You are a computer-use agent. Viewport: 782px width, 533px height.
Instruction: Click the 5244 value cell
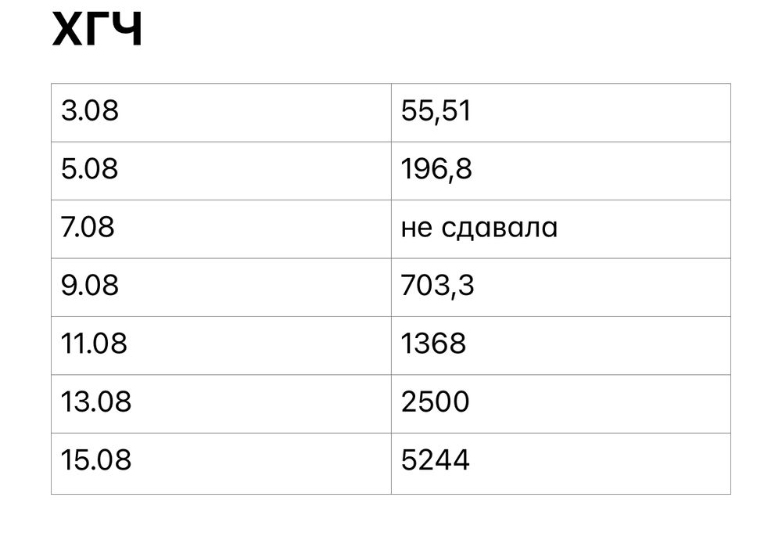click(435, 461)
